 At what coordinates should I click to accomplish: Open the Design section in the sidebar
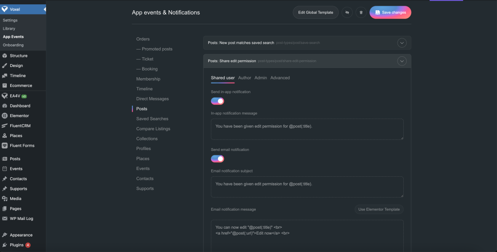coord(16,66)
